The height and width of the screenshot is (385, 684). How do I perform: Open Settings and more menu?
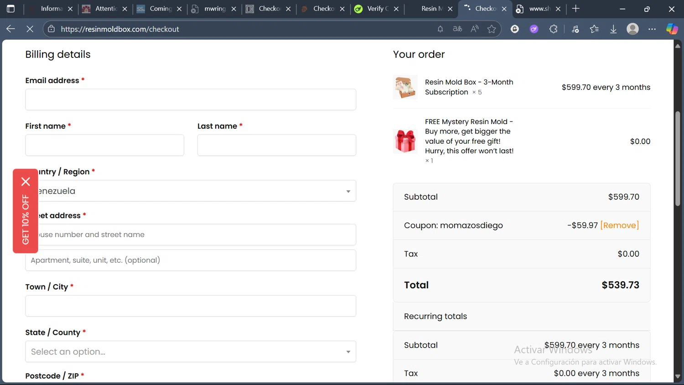652,29
